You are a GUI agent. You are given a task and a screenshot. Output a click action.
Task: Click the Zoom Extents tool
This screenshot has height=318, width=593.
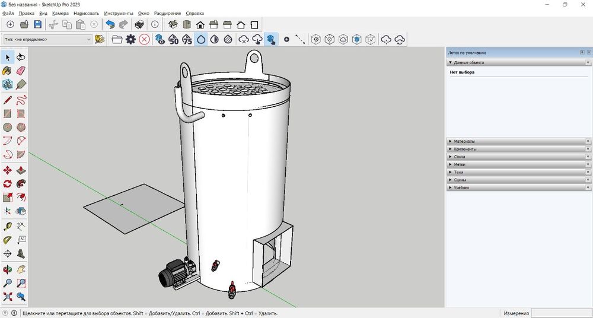[x=8, y=297]
